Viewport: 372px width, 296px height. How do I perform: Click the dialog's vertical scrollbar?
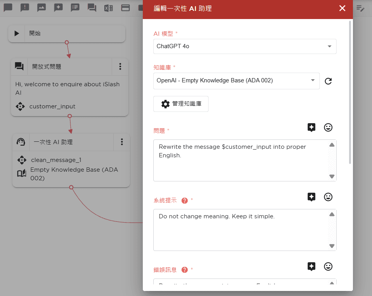(x=350, y=92)
